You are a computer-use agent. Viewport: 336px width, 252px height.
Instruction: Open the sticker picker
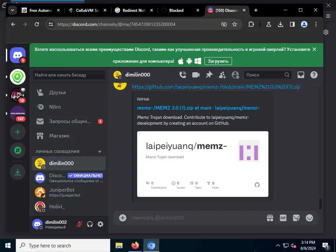coord(296,218)
